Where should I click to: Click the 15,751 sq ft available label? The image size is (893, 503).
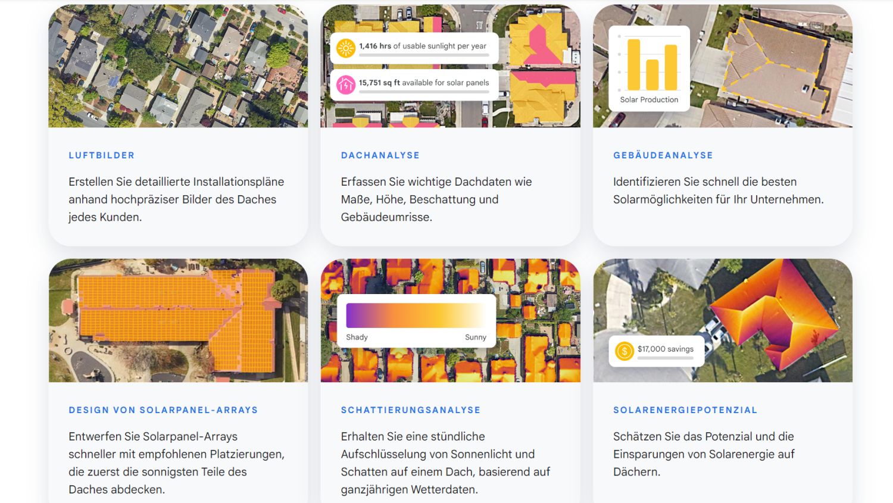click(x=424, y=83)
